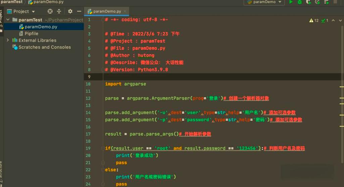The height and width of the screenshot is (187, 344).
Task: Click paramTest breadcrumb in navigation bar
Action: pyautogui.click(x=11, y=2)
